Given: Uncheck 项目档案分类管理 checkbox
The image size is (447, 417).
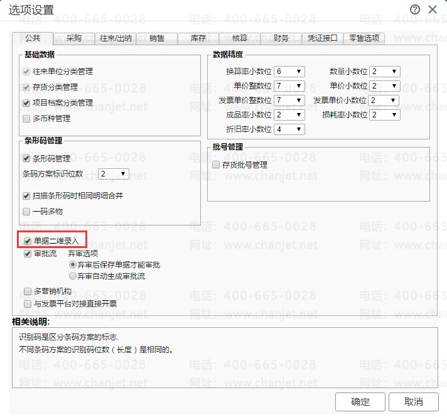Looking at the screenshot, I should [26, 103].
